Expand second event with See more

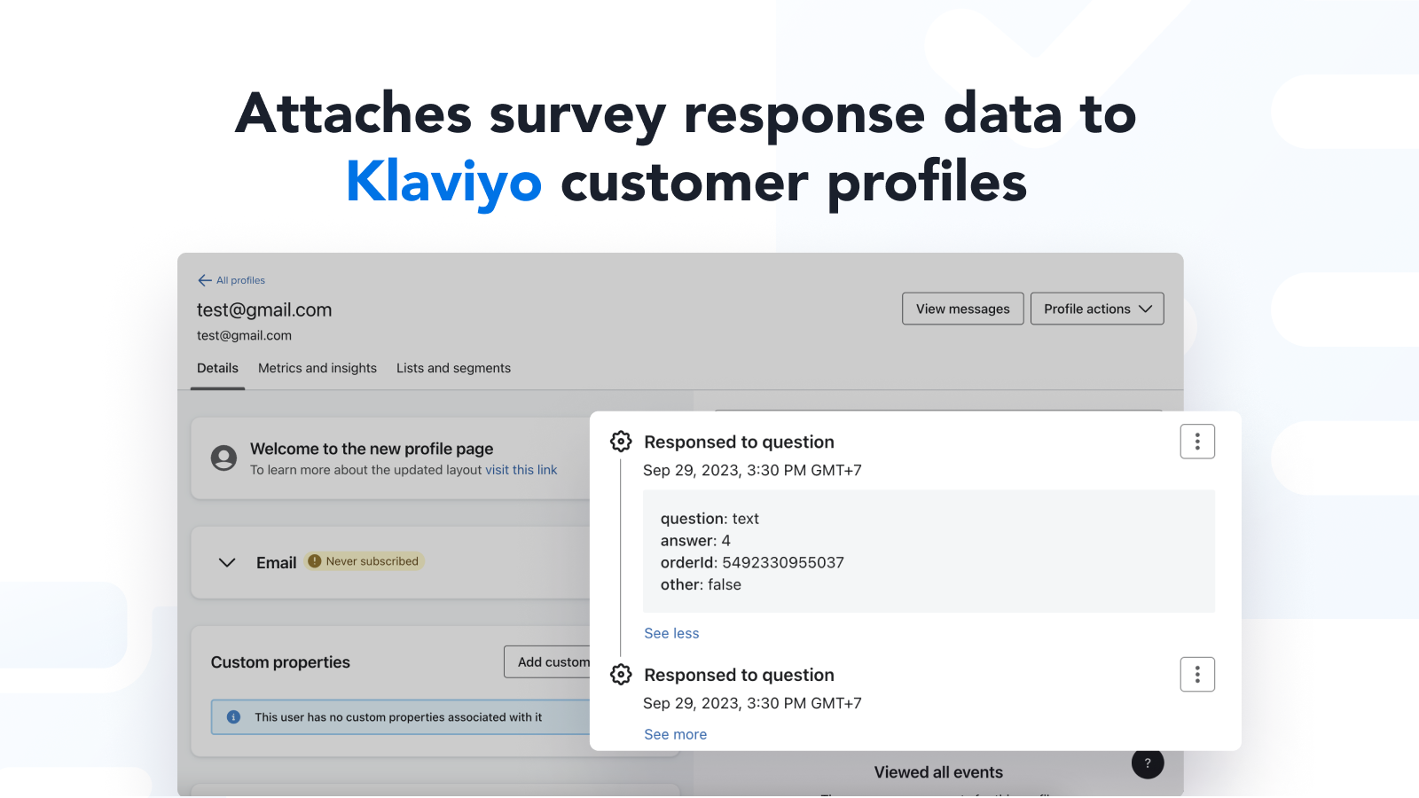(675, 734)
